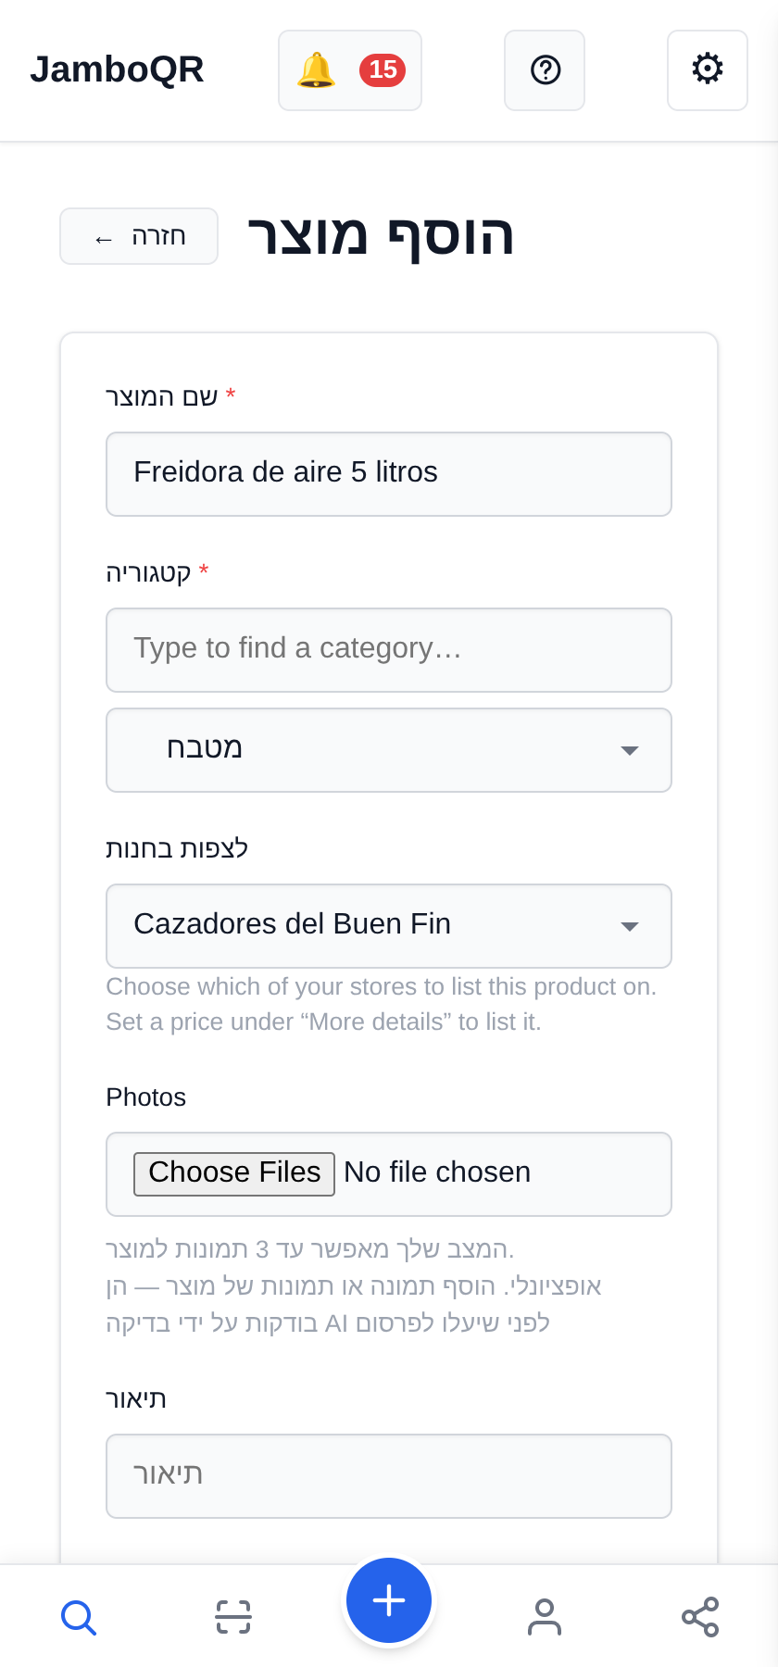Click the 'Type to find a category' field
Image resolution: width=778 pixels, height=1667 pixels.
point(389,650)
